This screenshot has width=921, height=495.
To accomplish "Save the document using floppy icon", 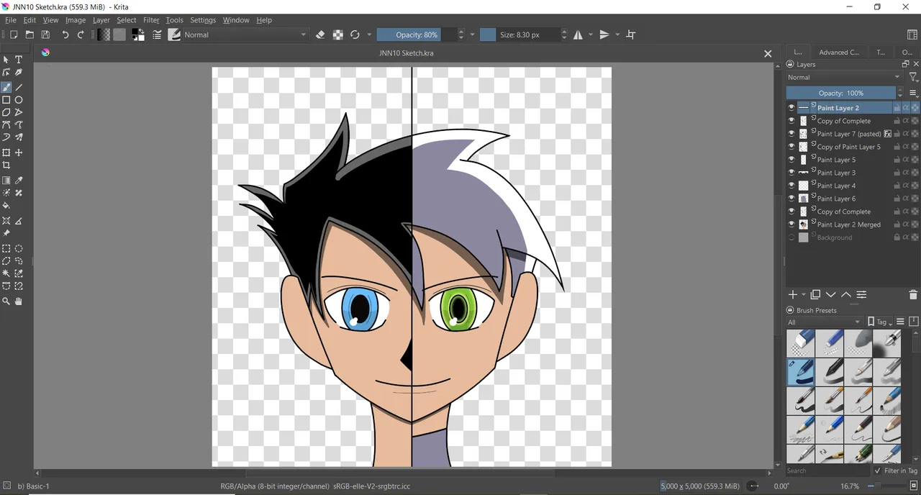I will [45, 35].
